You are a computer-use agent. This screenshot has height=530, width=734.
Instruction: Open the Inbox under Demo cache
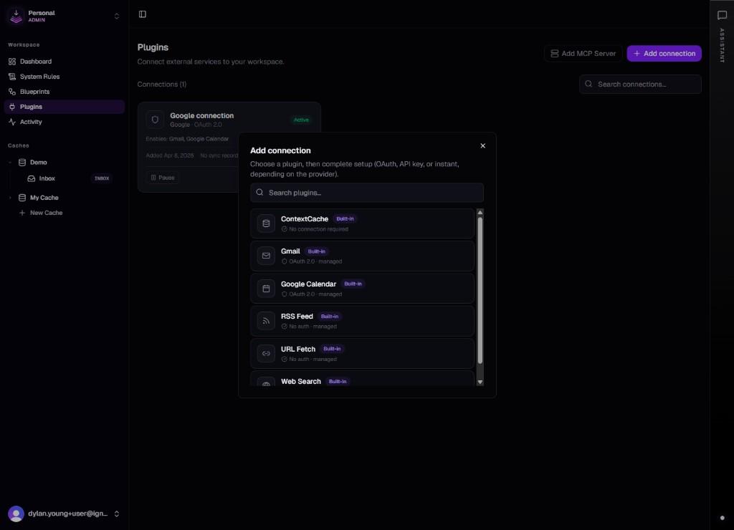[x=47, y=178]
